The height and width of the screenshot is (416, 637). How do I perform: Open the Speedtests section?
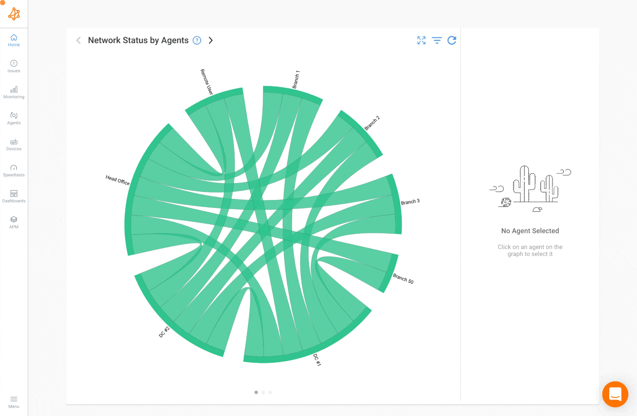click(x=14, y=170)
